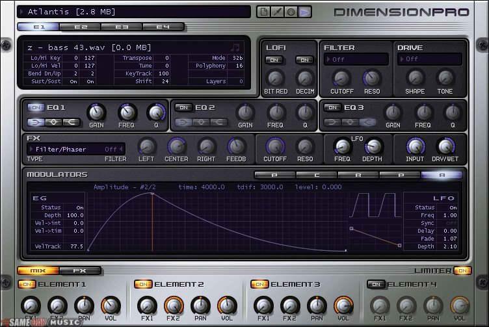Open the MIX tab
This screenshot has width=489, height=327.
[x=38, y=270]
